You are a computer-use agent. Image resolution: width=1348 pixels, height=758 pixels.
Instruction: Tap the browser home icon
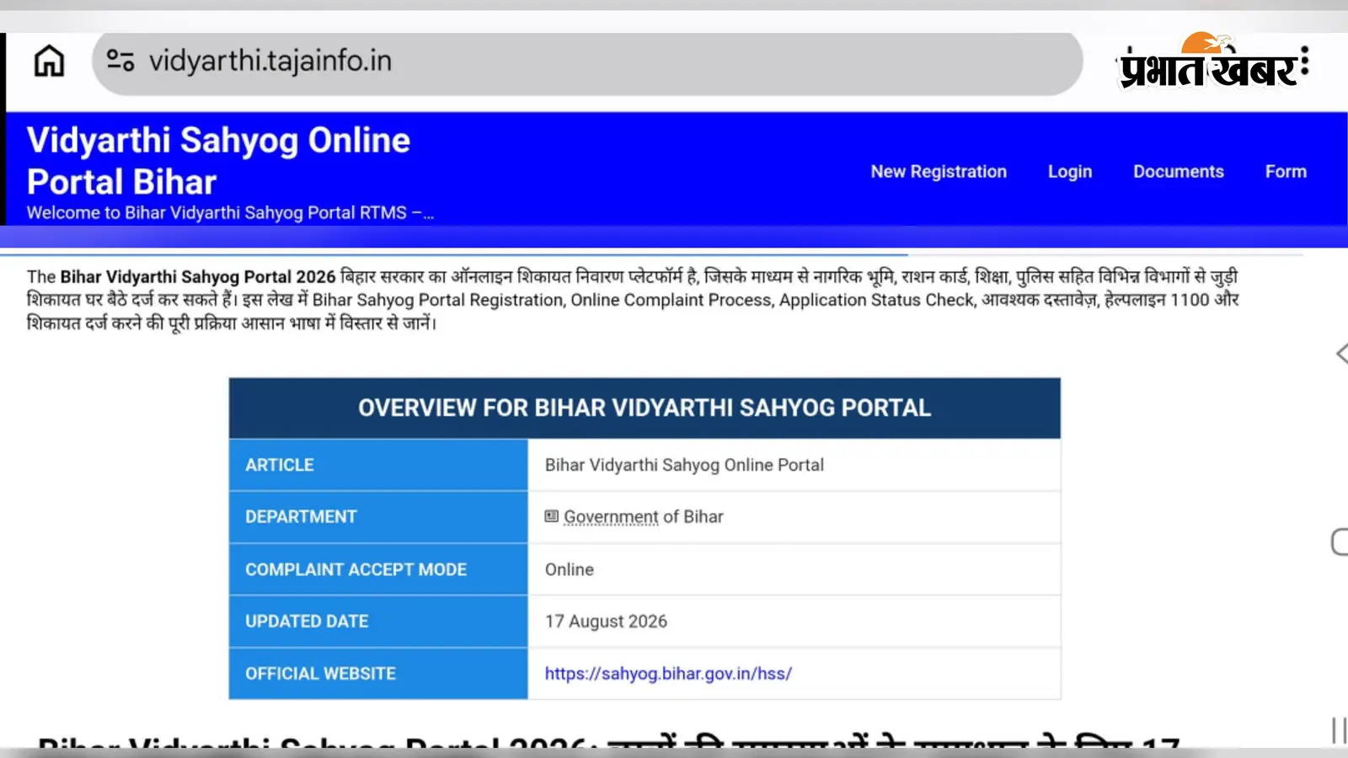[x=49, y=61]
